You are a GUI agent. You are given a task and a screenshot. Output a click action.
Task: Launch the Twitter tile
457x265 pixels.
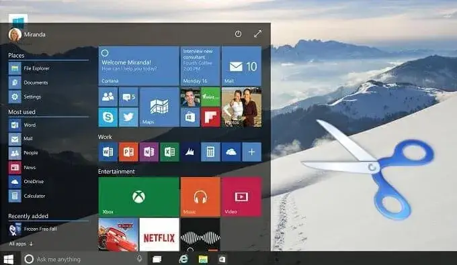128,117
